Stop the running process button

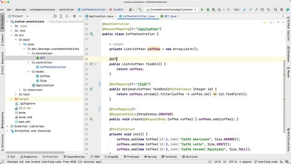tap(228, 10)
